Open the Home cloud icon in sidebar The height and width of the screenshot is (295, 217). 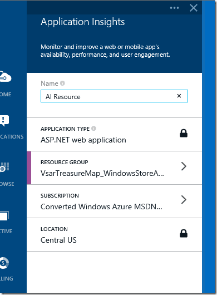coord(5,77)
